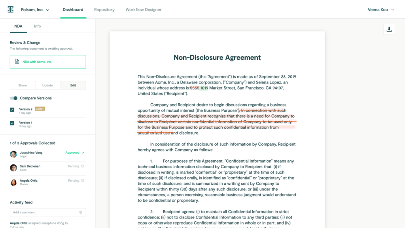This screenshot has height=228, width=405.
Task: Click the Folsom company logo icon
Action: pyautogui.click(x=11, y=9)
